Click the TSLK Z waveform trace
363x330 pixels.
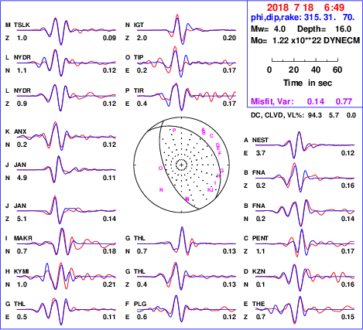[67, 31]
